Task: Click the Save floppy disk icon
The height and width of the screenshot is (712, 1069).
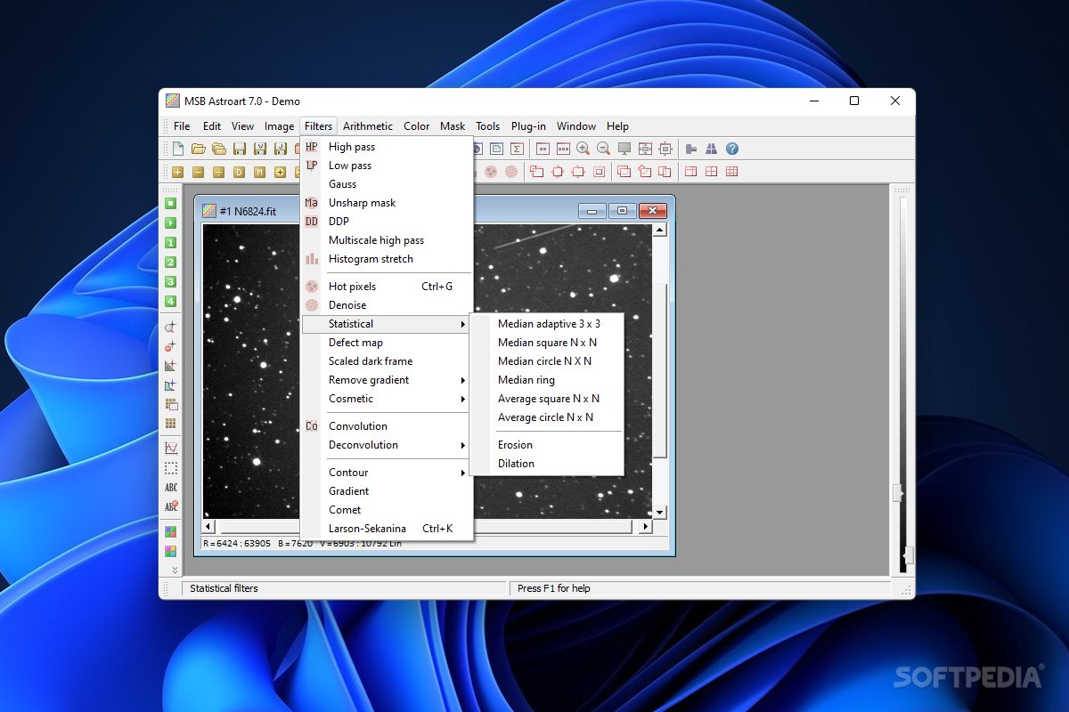Action: (x=240, y=149)
